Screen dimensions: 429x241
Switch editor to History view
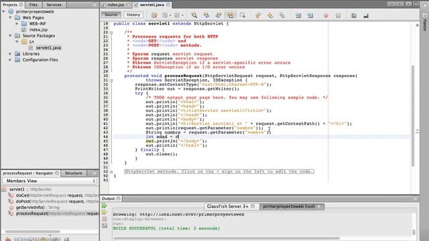(133, 15)
